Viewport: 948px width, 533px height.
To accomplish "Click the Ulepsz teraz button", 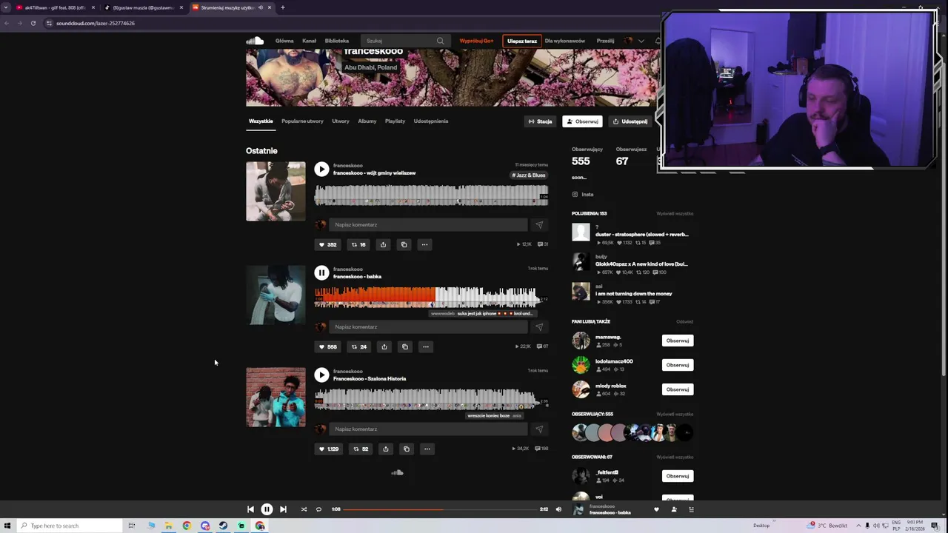I will coord(521,41).
